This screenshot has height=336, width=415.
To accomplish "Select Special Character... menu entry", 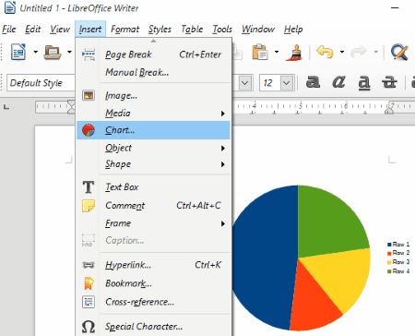I will tap(153, 327).
